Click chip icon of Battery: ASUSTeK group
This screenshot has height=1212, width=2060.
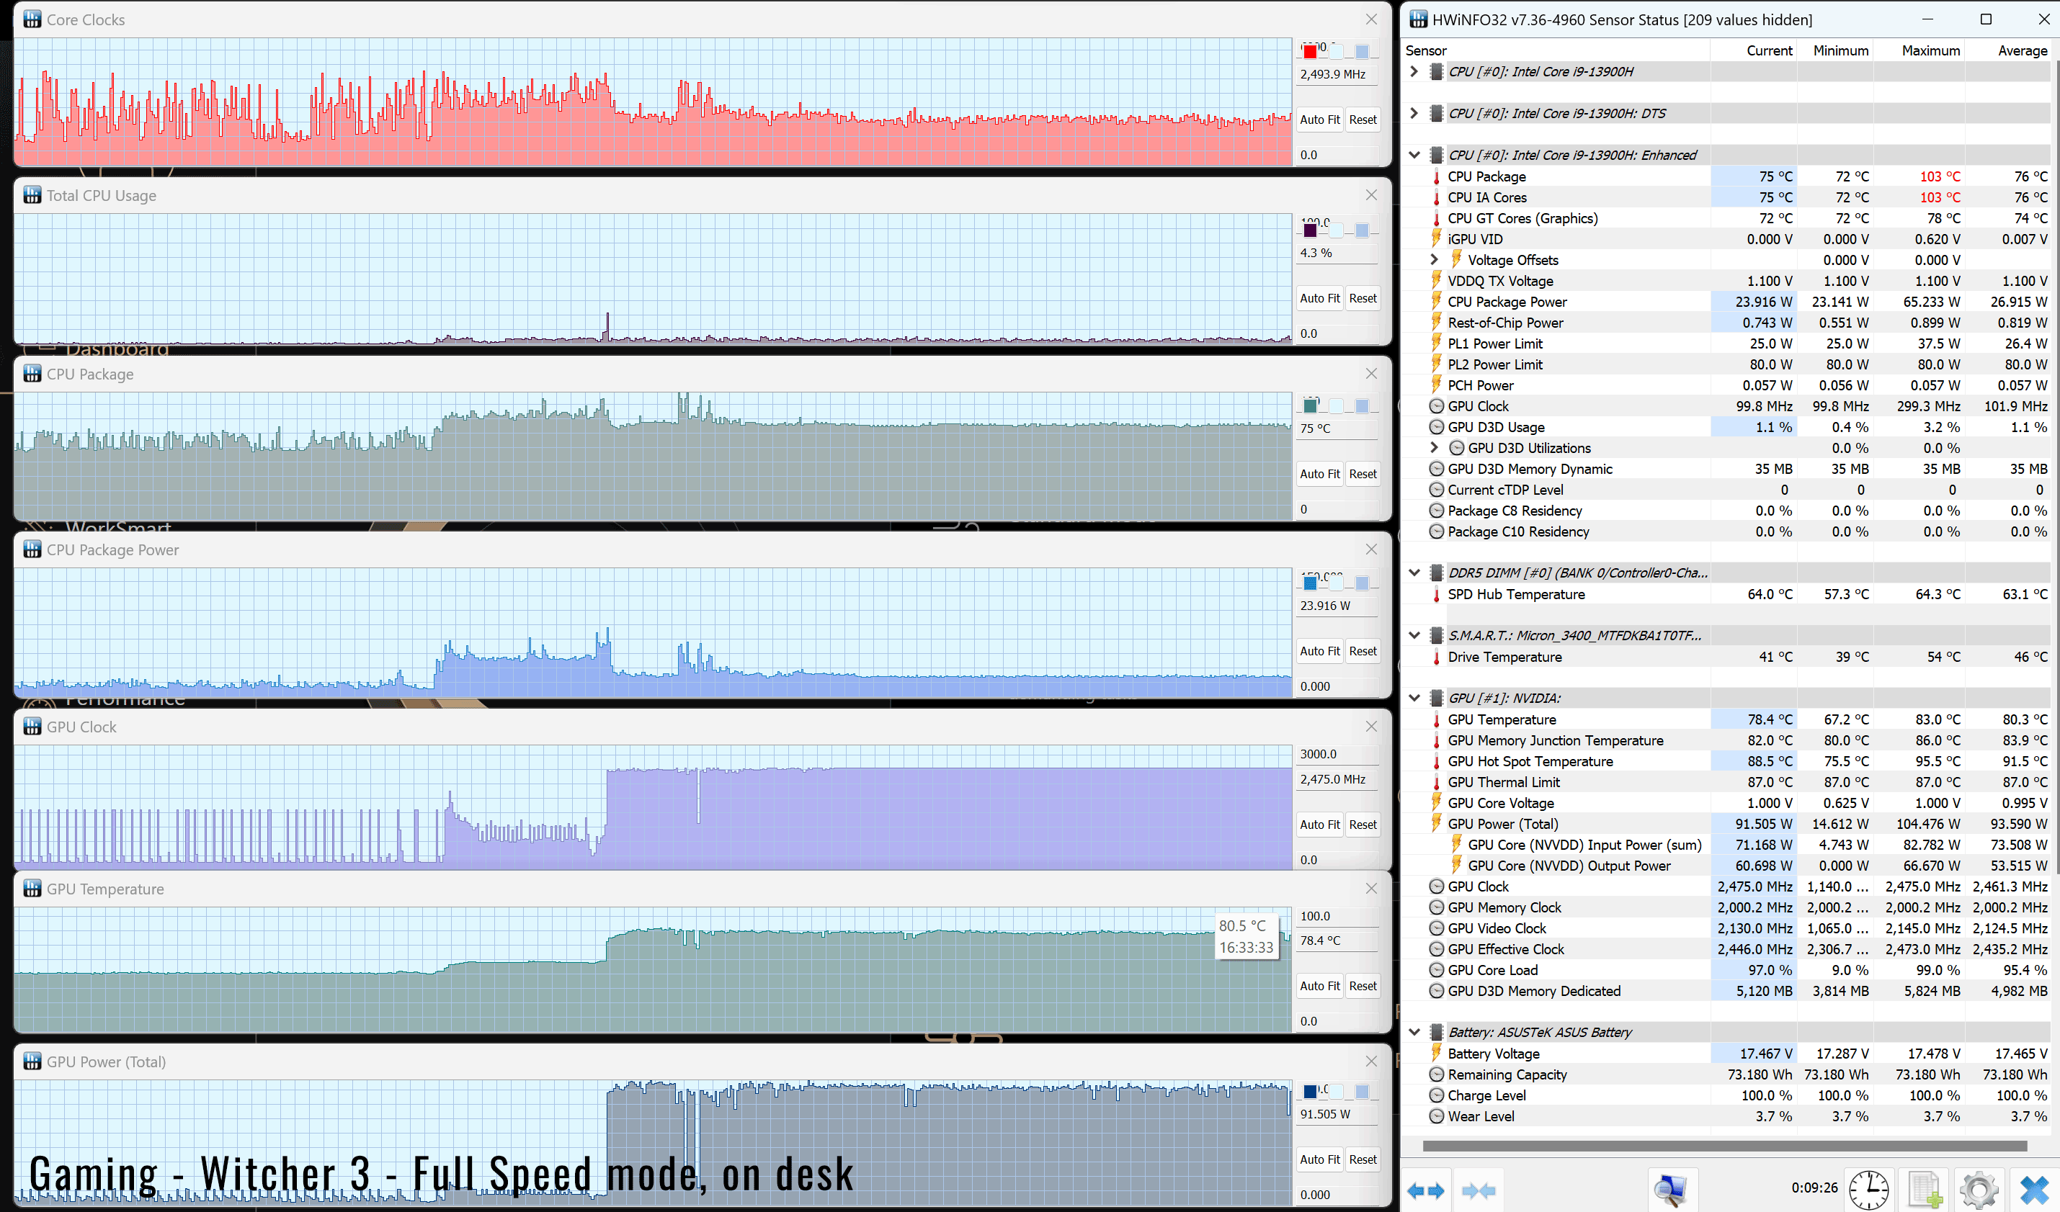(1436, 1032)
